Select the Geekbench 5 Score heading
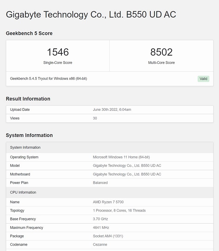This screenshot has width=219, height=251. point(29,33)
